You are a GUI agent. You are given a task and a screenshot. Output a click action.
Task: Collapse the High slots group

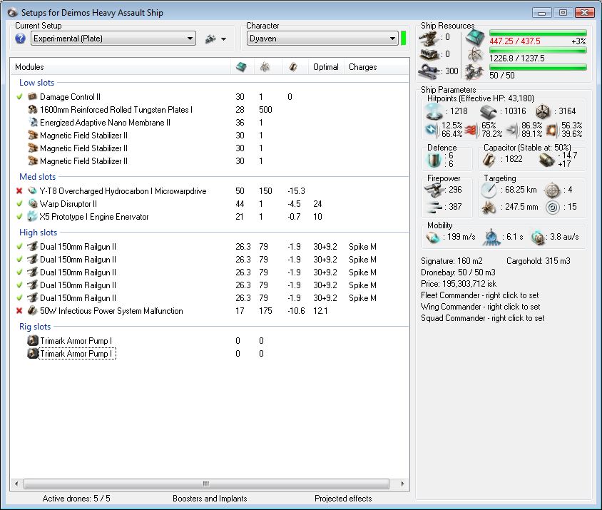coord(38,233)
